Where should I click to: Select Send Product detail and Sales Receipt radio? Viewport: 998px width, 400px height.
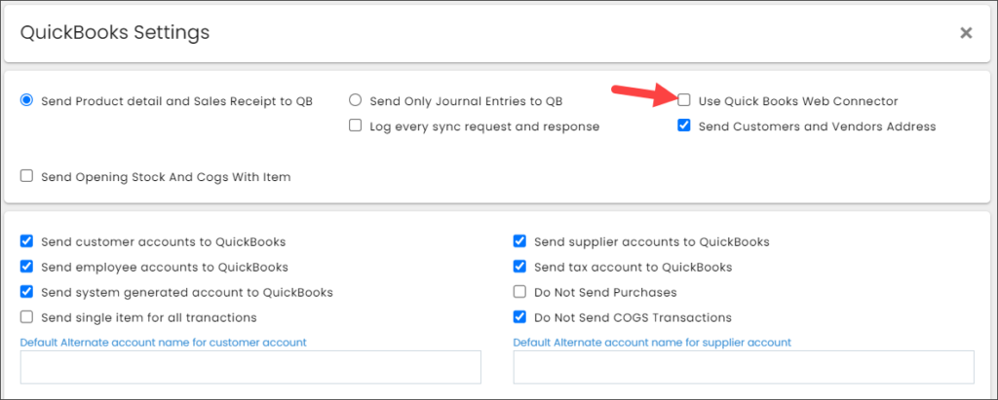click(x=26, y=100)
